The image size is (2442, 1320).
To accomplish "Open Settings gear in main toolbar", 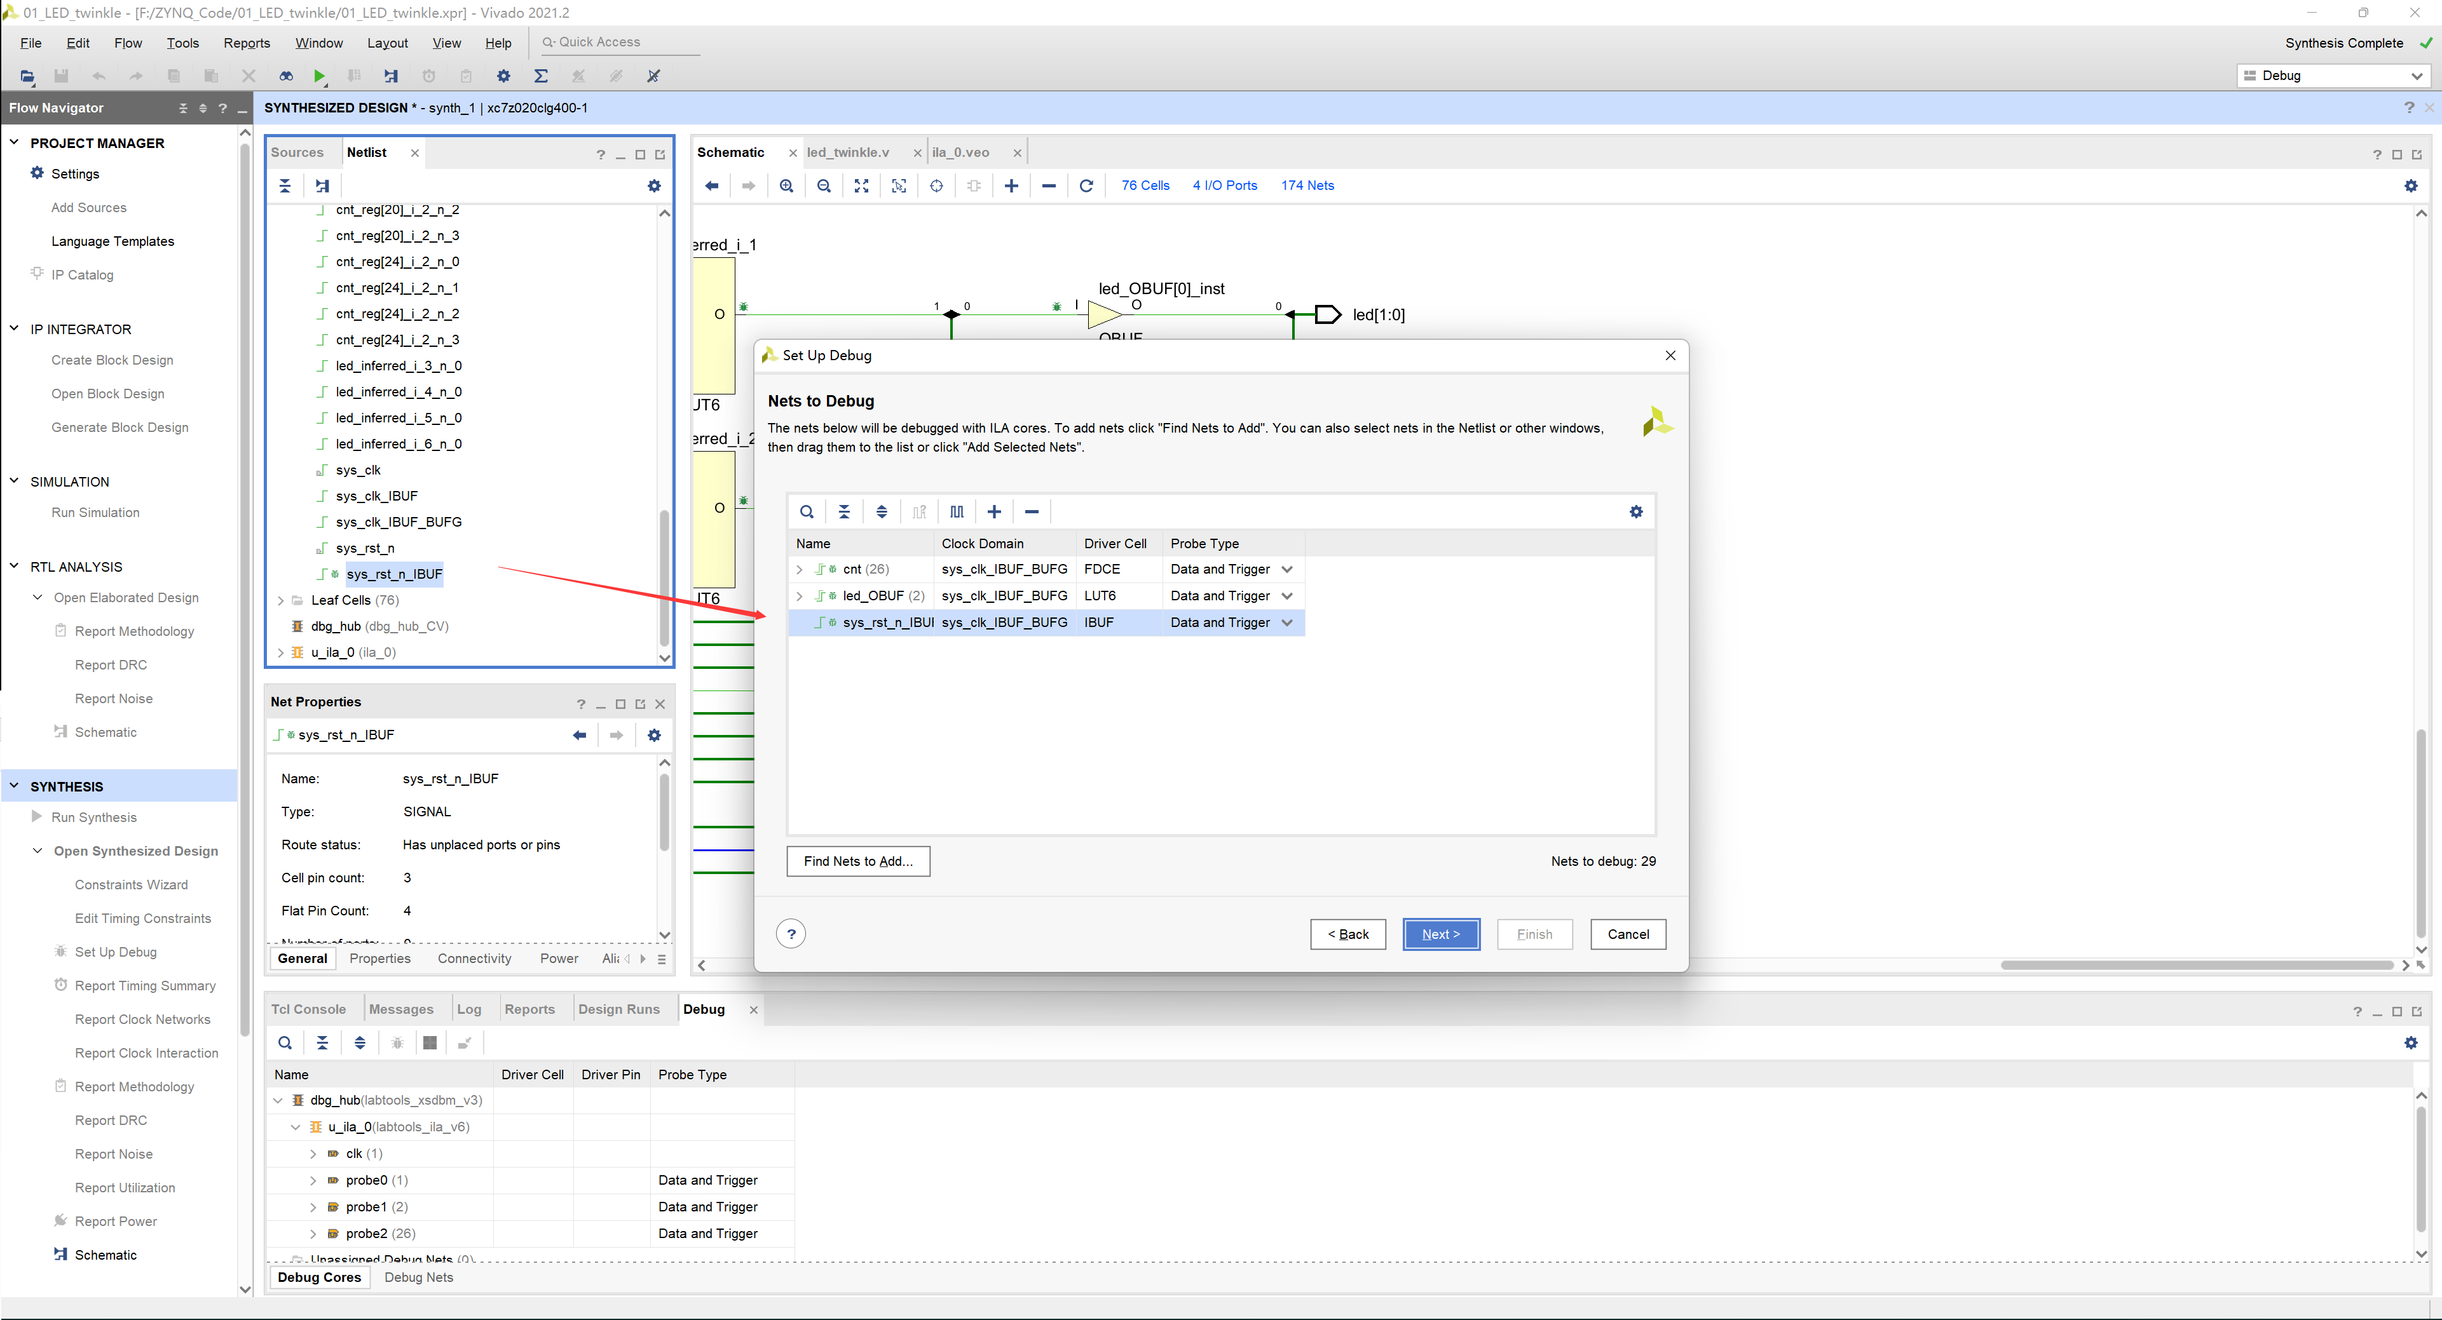I will 503,76.
